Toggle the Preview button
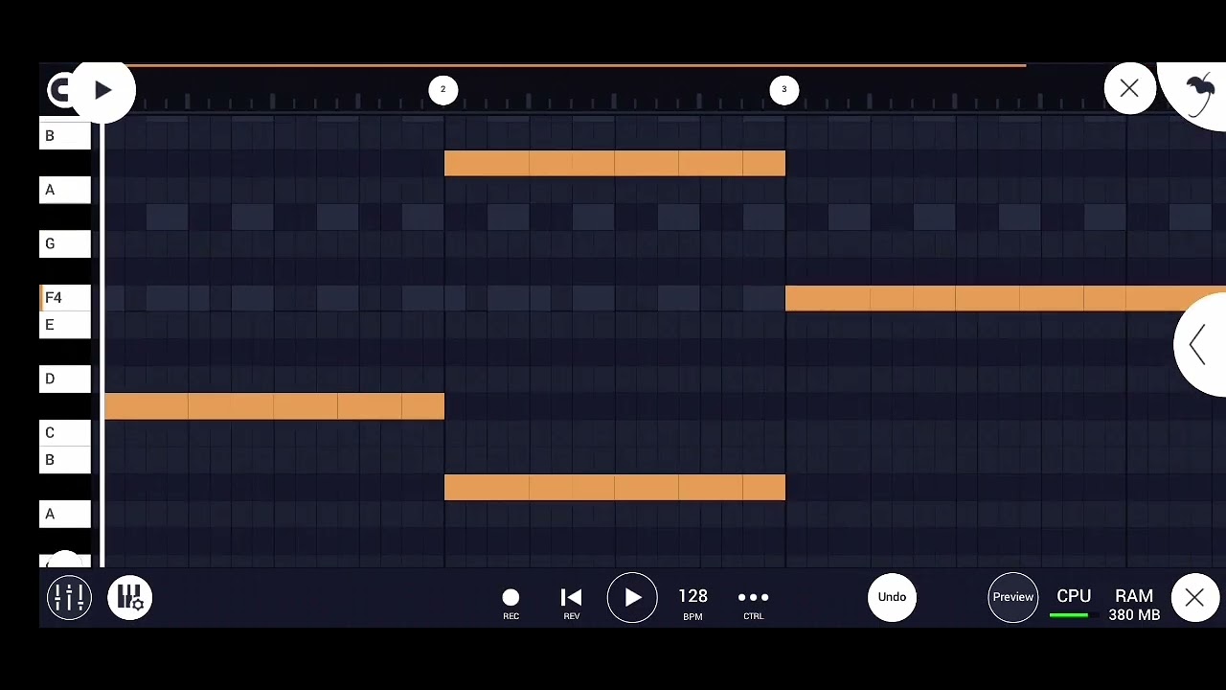The height and width of the screenshot is (690, 1226). click(x=1012, y=597)
